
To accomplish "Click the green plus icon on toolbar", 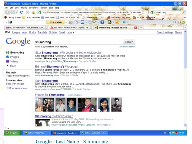I will click(175, 22).
